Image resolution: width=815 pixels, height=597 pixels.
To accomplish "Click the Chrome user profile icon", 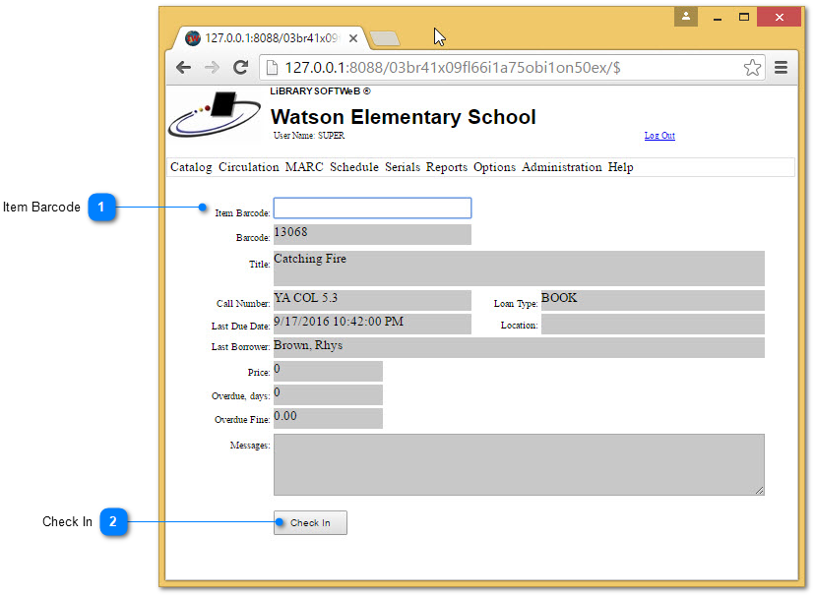I will (686, 17).
